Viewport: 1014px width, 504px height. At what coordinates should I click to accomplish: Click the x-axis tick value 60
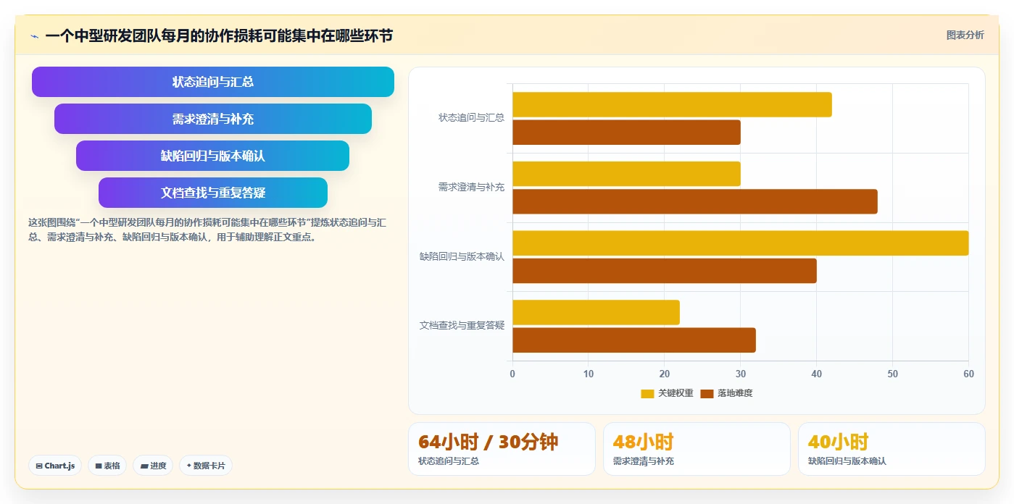point(968,374)
